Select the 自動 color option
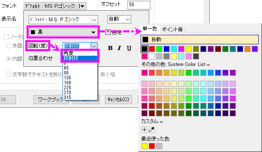262x152 pixels. (200, 39)
